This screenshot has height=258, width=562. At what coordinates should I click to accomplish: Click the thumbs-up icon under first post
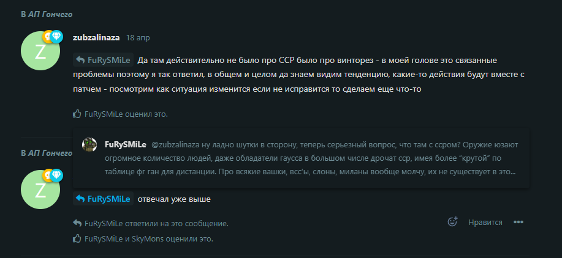pyautogui.click(x=77, y=114)
